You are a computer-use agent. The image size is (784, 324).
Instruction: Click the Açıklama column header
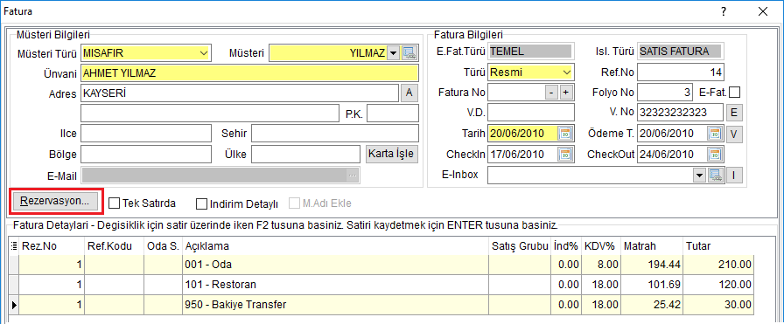(x=336, y=246)
